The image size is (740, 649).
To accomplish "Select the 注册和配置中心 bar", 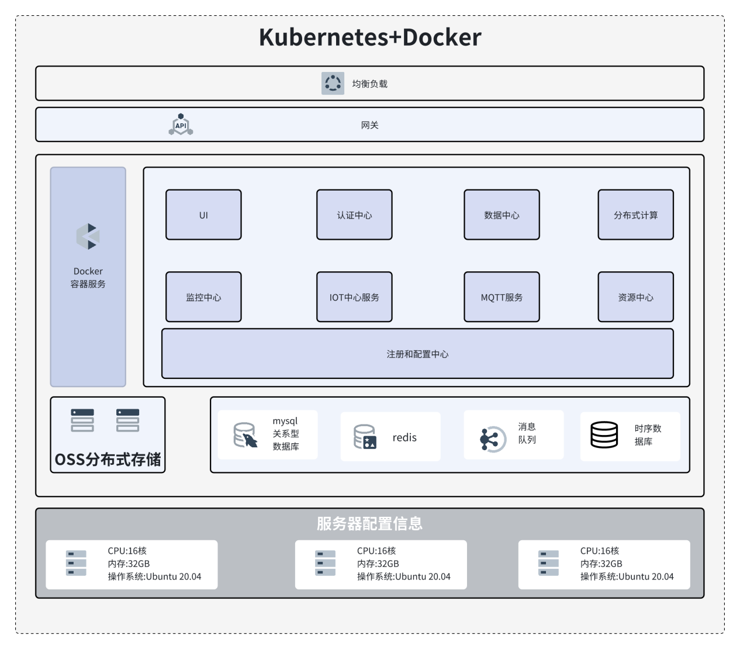I will 417,354.
